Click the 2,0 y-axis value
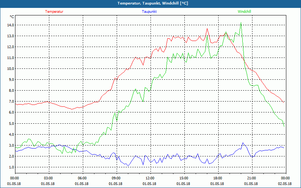Screen dimensions: 301x188 pos(11,156)
